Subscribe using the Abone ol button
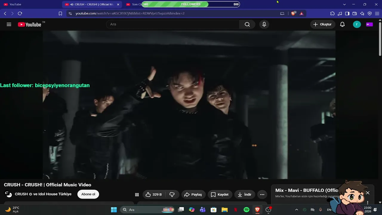 [88, 194]
